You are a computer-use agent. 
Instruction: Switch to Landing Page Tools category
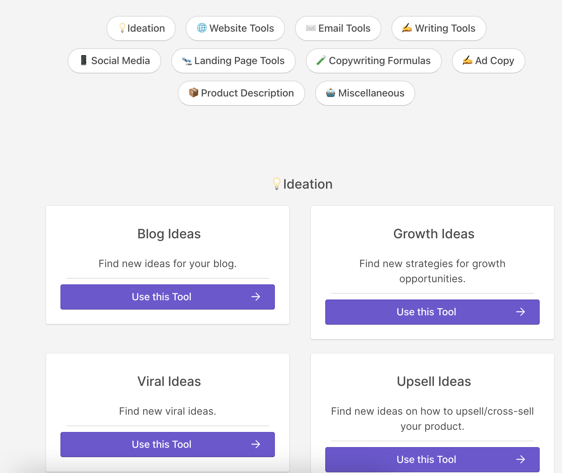[x=234, y=61]
